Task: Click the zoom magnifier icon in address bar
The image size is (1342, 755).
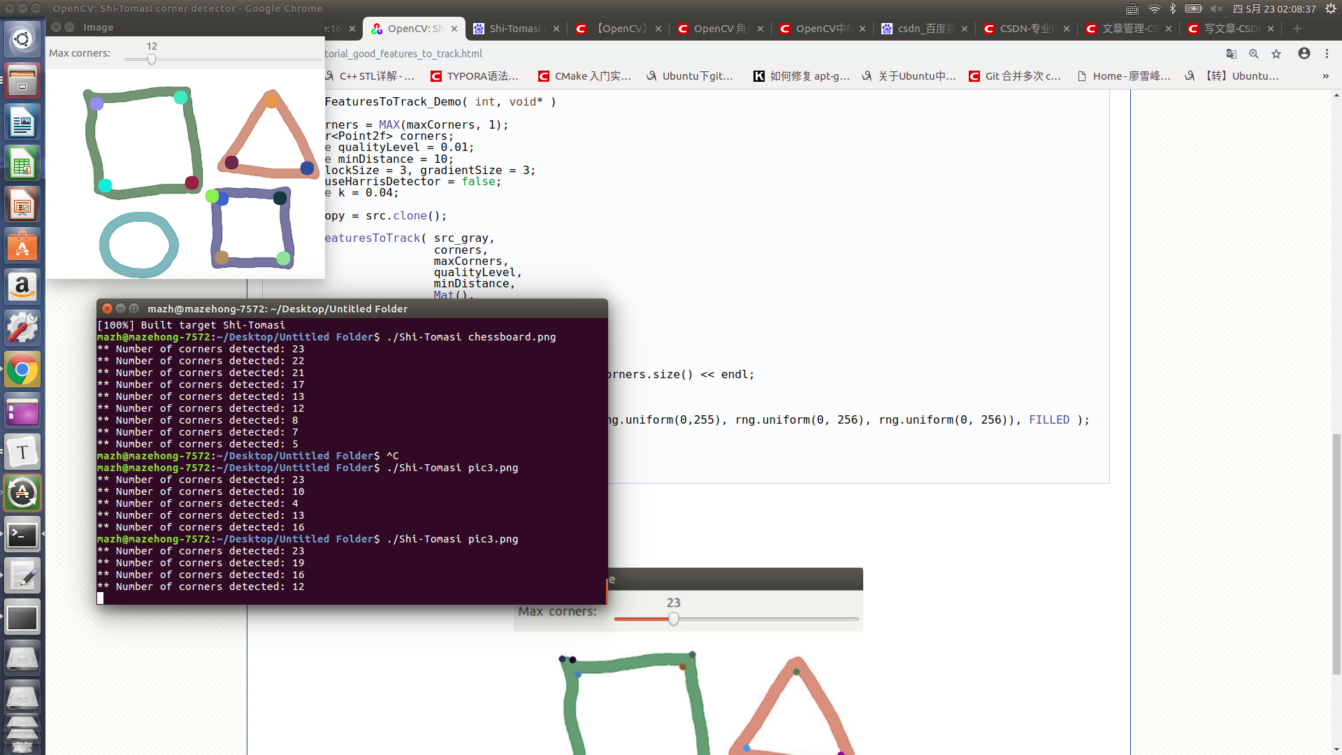Action: tap(1254, 54)
